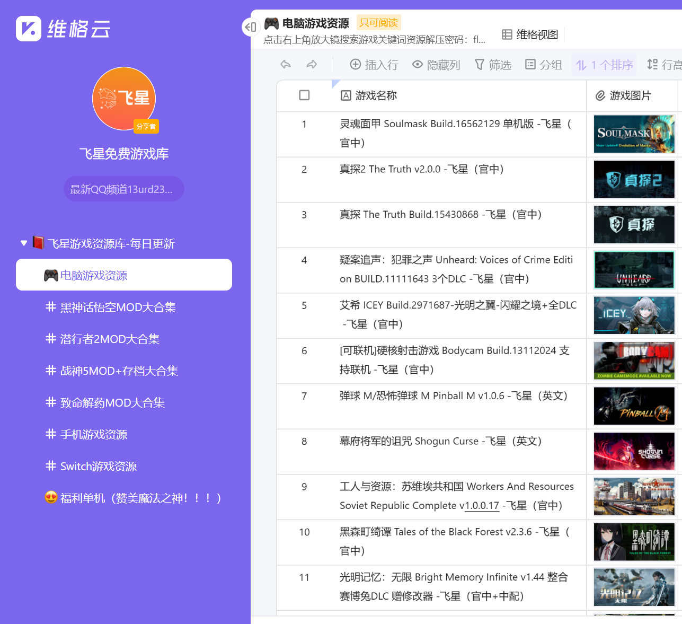The image size is (682, 624).
Task: Click the hash icon beside 黑神话悟空MOD大合集
Action: coord(51,306)
